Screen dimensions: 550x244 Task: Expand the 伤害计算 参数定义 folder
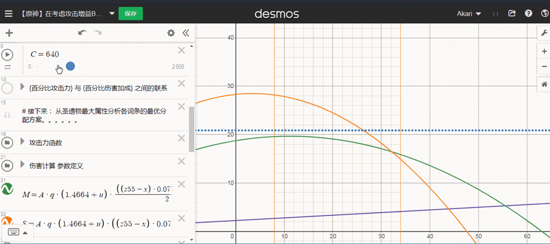(x=23, y=164)
